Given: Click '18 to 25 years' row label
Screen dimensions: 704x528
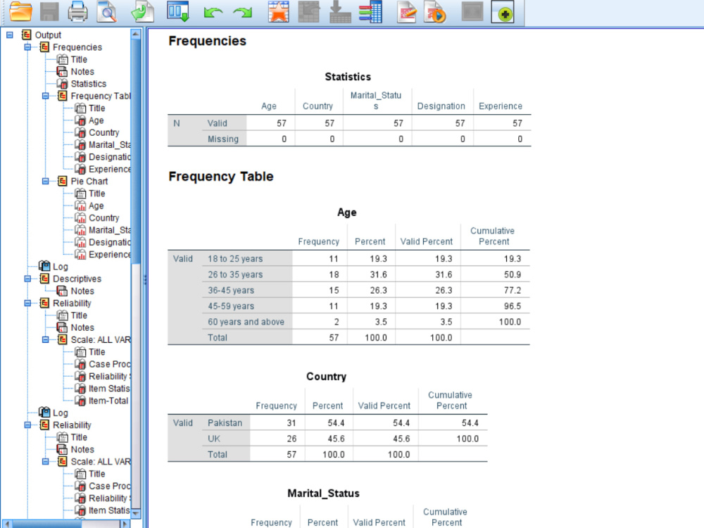Looking at the screenshot, I should coord(235,258).
